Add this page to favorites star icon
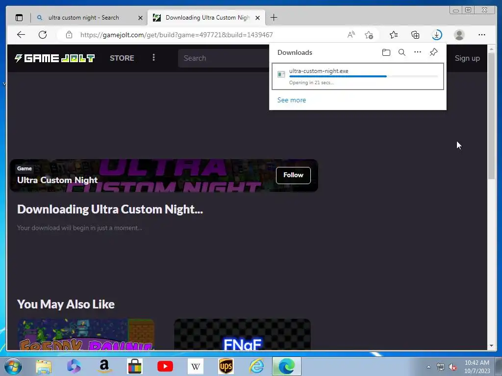Screen dimensions: 502x376 369,35
